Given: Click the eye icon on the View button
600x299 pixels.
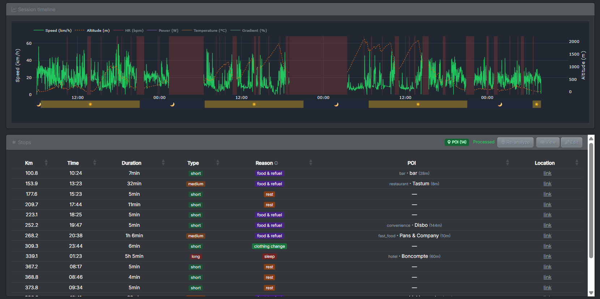Looking at the screenshot, I should point(542,142).
